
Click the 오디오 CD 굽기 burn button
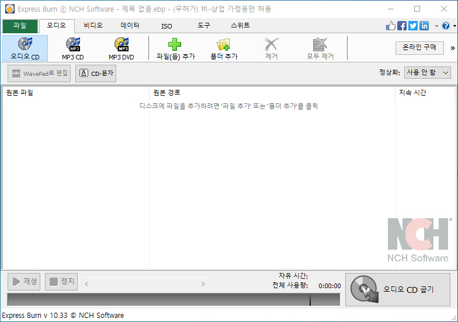(398, 289)
